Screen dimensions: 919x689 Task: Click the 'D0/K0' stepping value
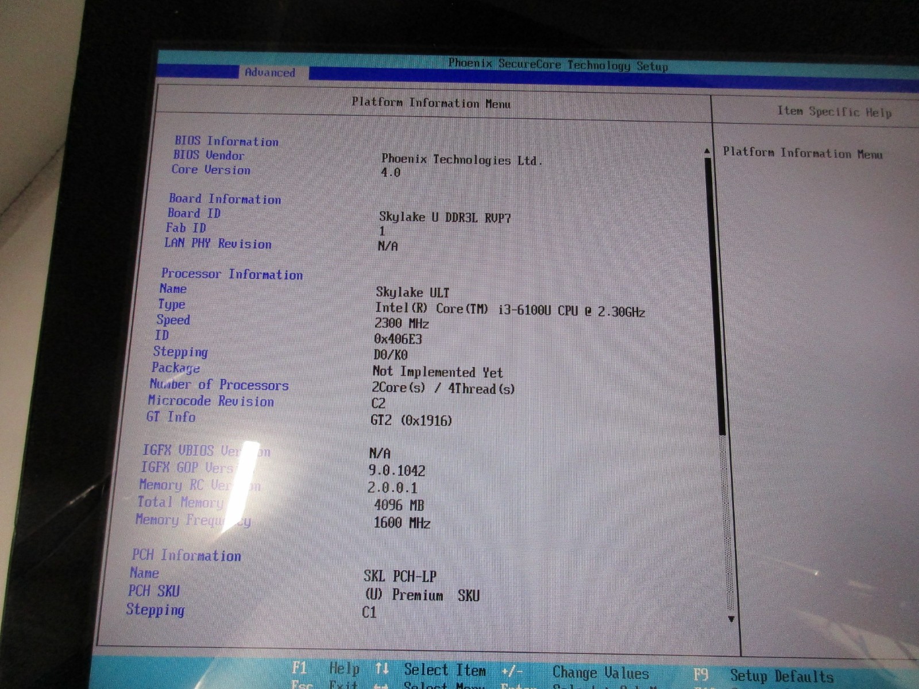click(391, 355)
